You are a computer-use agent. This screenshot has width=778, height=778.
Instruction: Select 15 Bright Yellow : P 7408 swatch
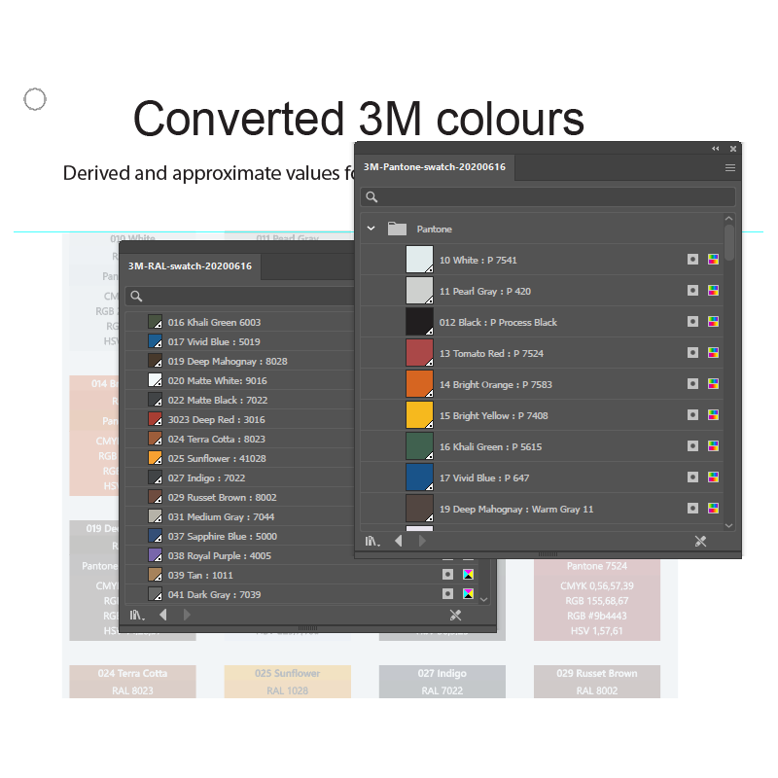point(542,415)
